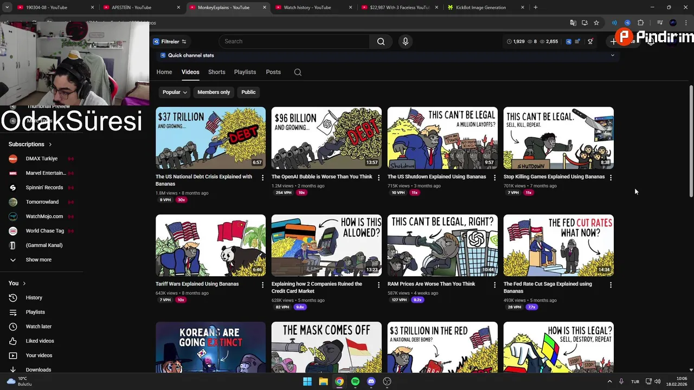The width and height of the screenshot is (694, 390).
Task: Toggle Public filter chip
Action: tap(248, 92)
